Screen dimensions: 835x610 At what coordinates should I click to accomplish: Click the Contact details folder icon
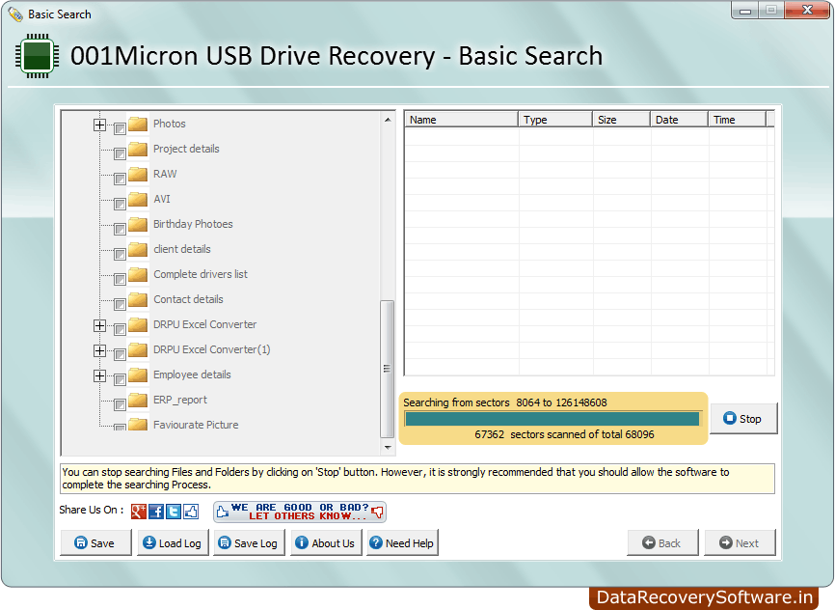click(x=138, y=299)
